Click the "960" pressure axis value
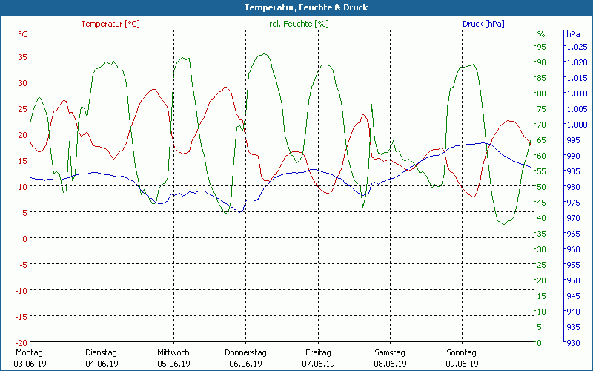 (573, 249)
